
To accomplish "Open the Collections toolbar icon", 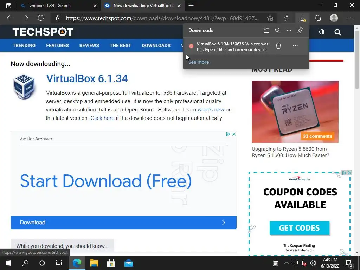I will click(318, 18).
